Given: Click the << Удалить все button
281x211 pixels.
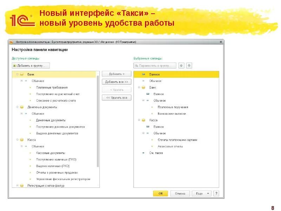Looking at the screenshot, I should coord(117,98).
